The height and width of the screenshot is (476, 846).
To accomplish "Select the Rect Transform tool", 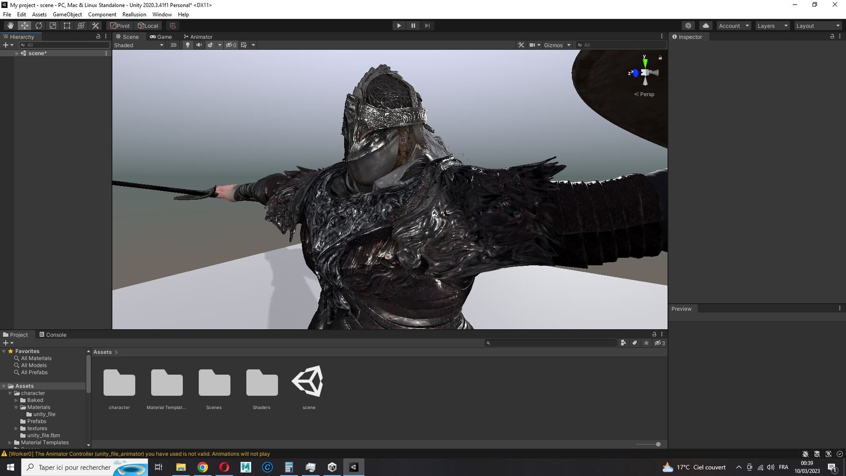I will (66, 25).
